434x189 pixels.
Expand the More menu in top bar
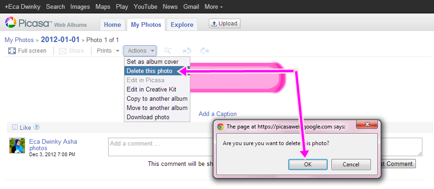point(214,6)
